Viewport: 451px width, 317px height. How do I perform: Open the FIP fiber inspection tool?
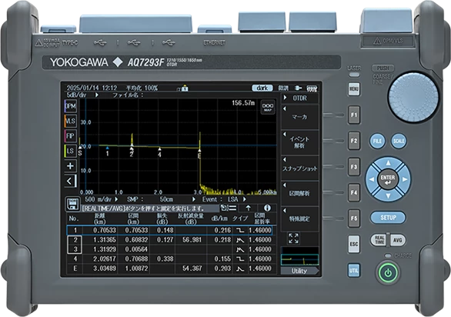pos(71,135)
